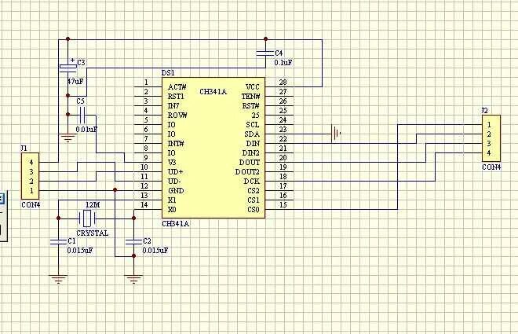This screenshot has height=334, width=518.
Task: Click the 12M crystal frequency label
Action: point(93,205)
